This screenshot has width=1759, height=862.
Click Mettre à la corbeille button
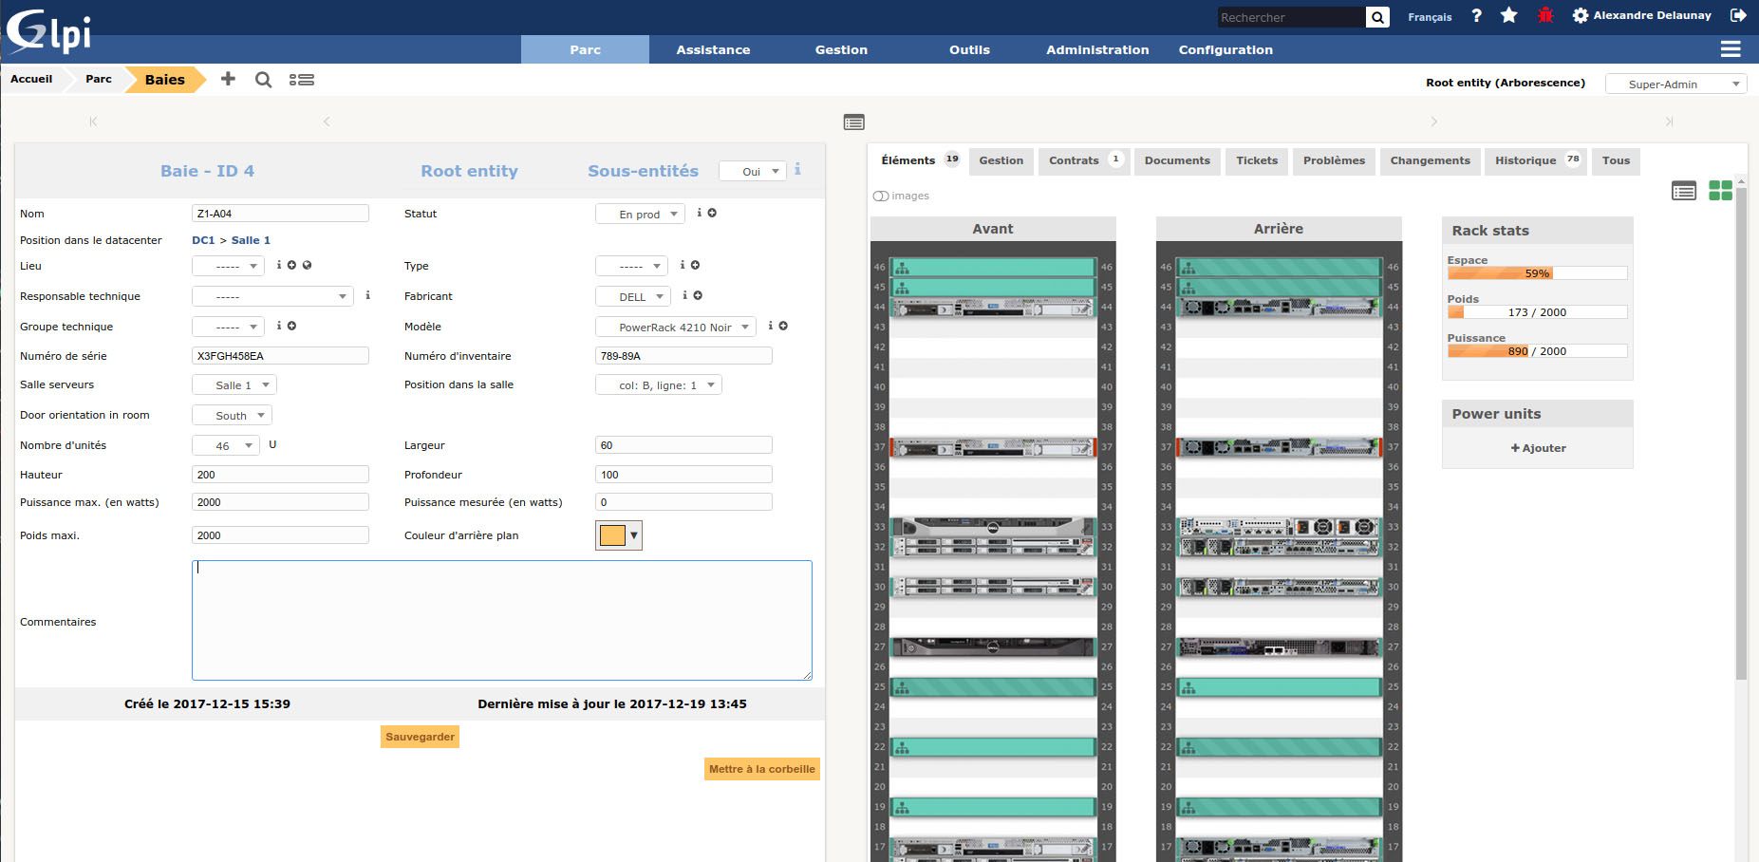[761, 769]
